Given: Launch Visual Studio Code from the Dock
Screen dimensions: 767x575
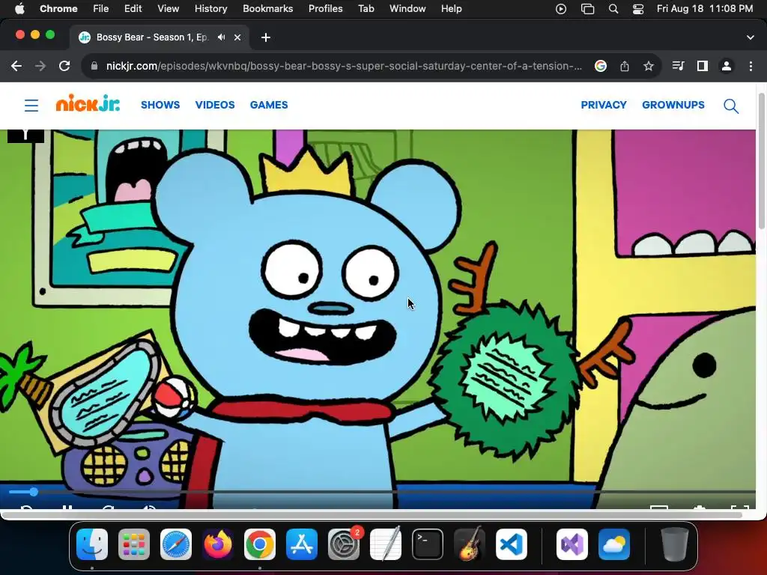Looking at the screenshot, I should coord(512,544).
